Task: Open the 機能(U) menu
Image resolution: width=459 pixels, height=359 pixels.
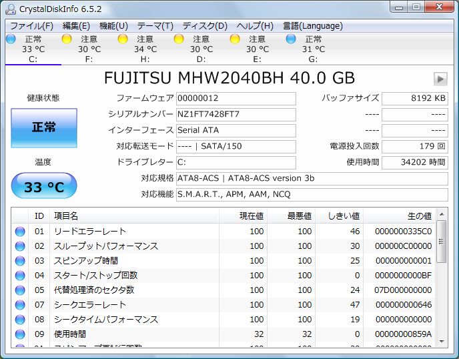Action: [113, 26]
